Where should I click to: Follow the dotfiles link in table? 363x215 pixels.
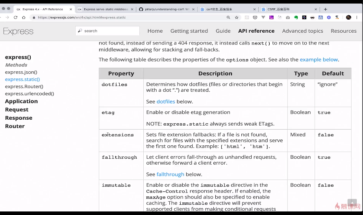[166, 102]
